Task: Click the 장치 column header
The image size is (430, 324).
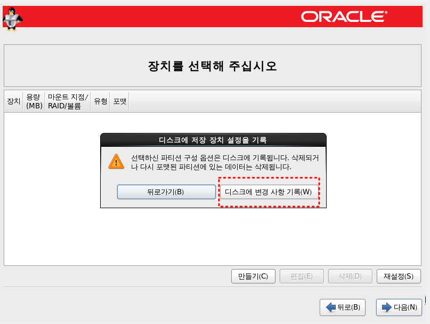Action: (14, 101)
